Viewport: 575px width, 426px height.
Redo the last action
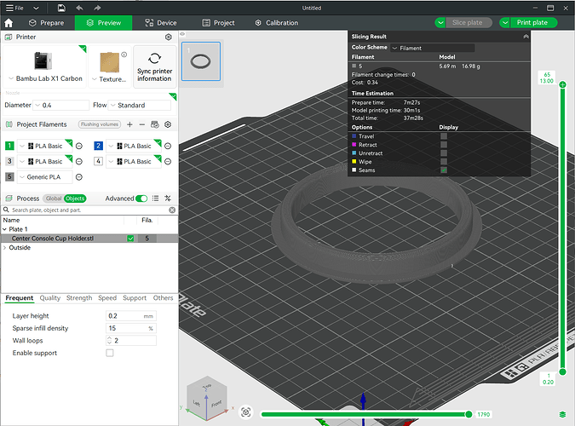(97, 8)
